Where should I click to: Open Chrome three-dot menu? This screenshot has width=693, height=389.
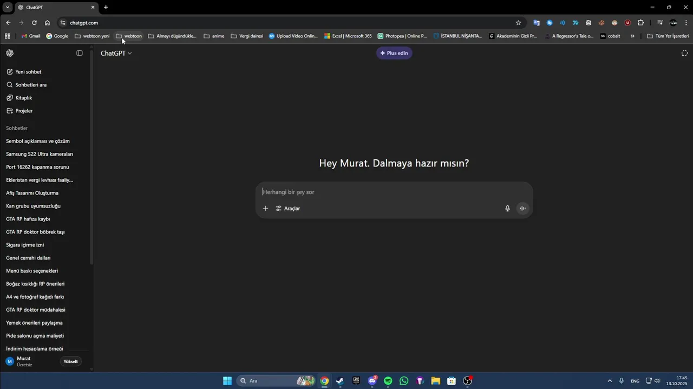[686, 23]
